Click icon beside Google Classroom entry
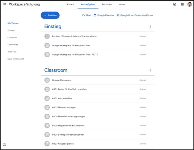This screenshot has width=194, height=150. [47, 80]
